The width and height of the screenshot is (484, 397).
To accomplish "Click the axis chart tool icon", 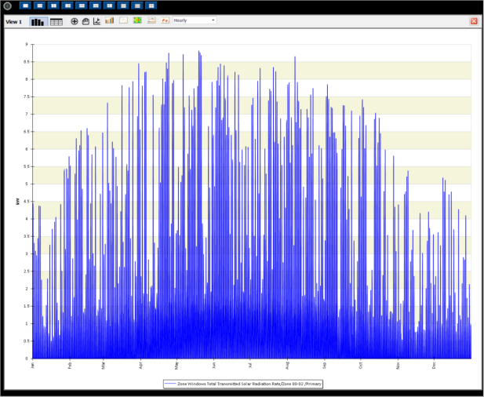I will 97,21.
